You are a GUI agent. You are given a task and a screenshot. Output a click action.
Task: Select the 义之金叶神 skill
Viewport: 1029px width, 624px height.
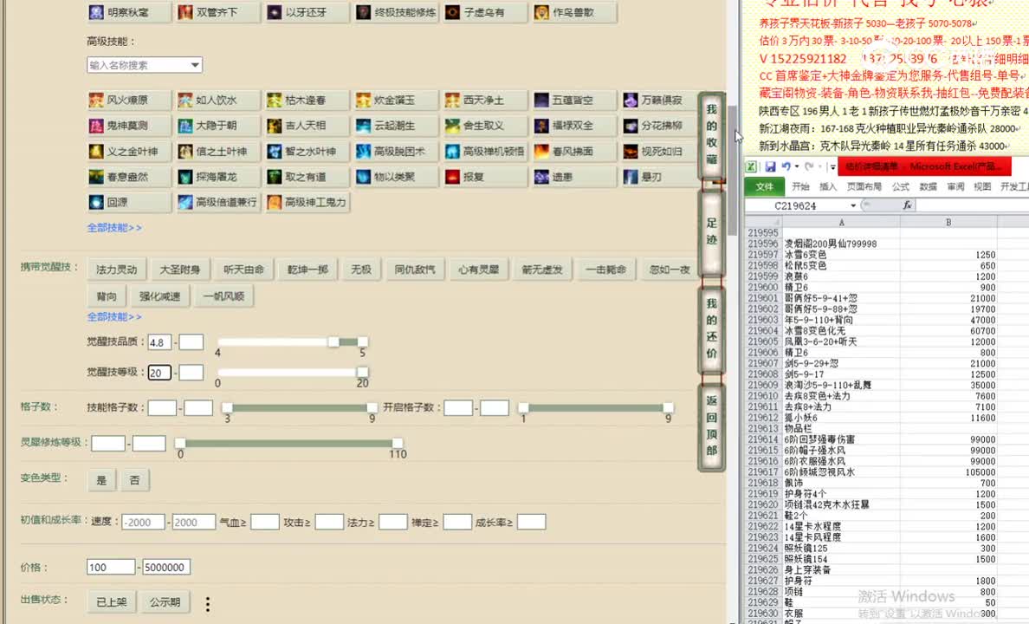[128, 151]
